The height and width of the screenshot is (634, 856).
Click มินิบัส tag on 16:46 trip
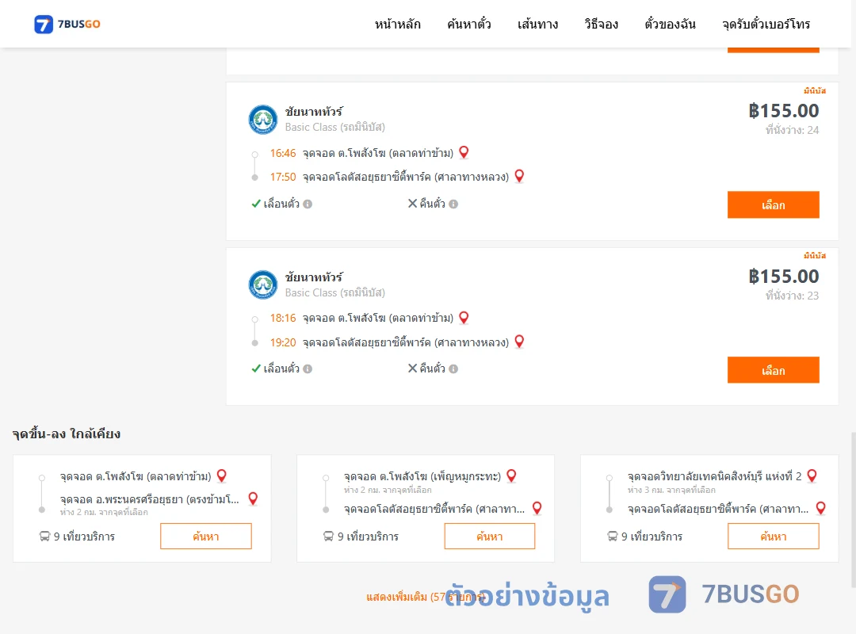815,90
